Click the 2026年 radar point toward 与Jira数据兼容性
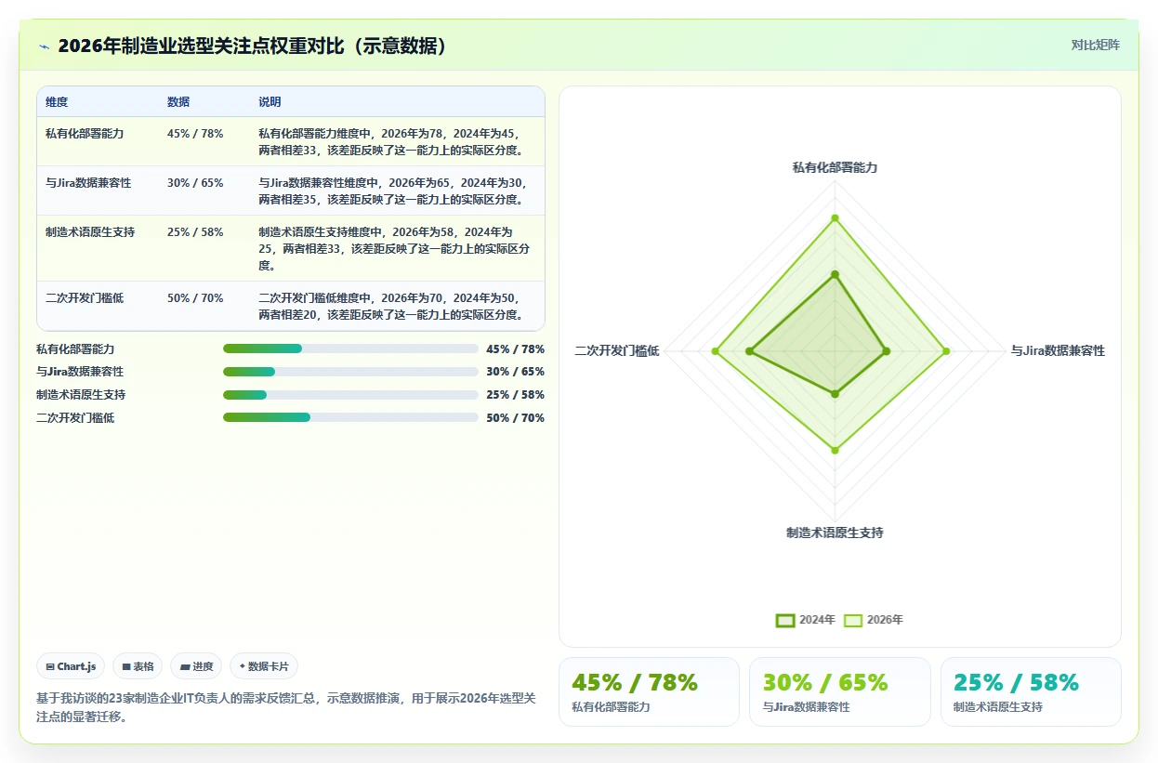This screenshot has height=763, width=1158. click(x=946, y=350)
